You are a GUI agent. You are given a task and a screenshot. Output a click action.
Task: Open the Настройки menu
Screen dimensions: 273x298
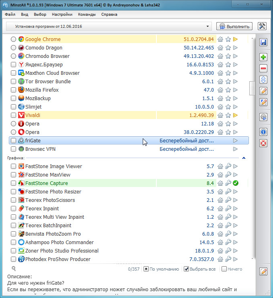62,14
